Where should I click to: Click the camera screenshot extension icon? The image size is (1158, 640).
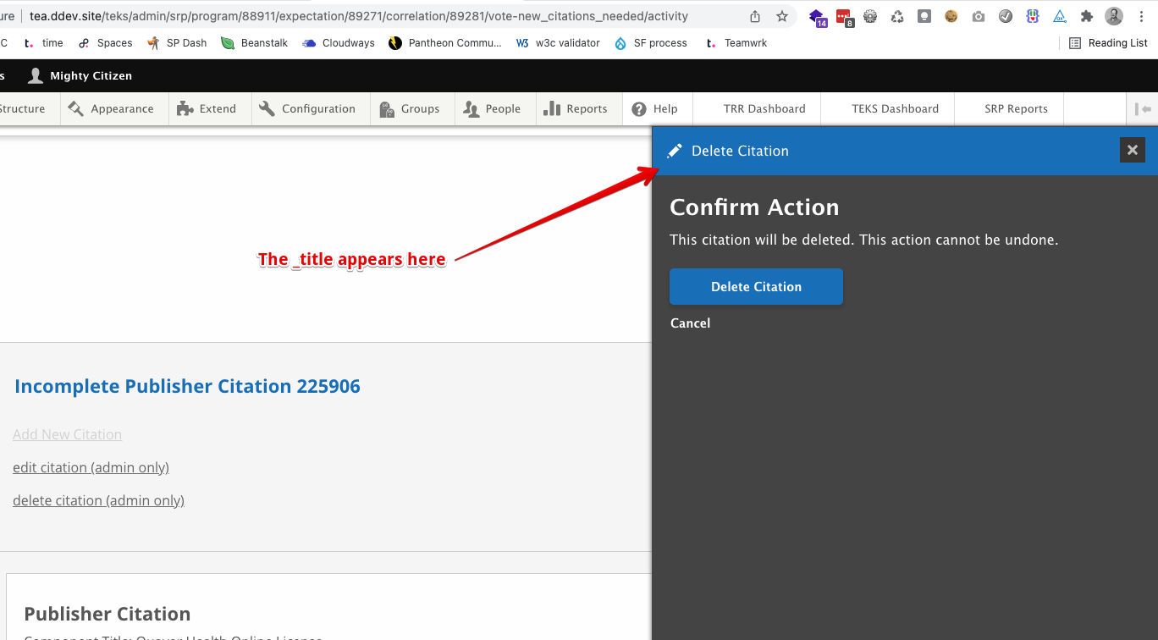[x=979, y=16]
